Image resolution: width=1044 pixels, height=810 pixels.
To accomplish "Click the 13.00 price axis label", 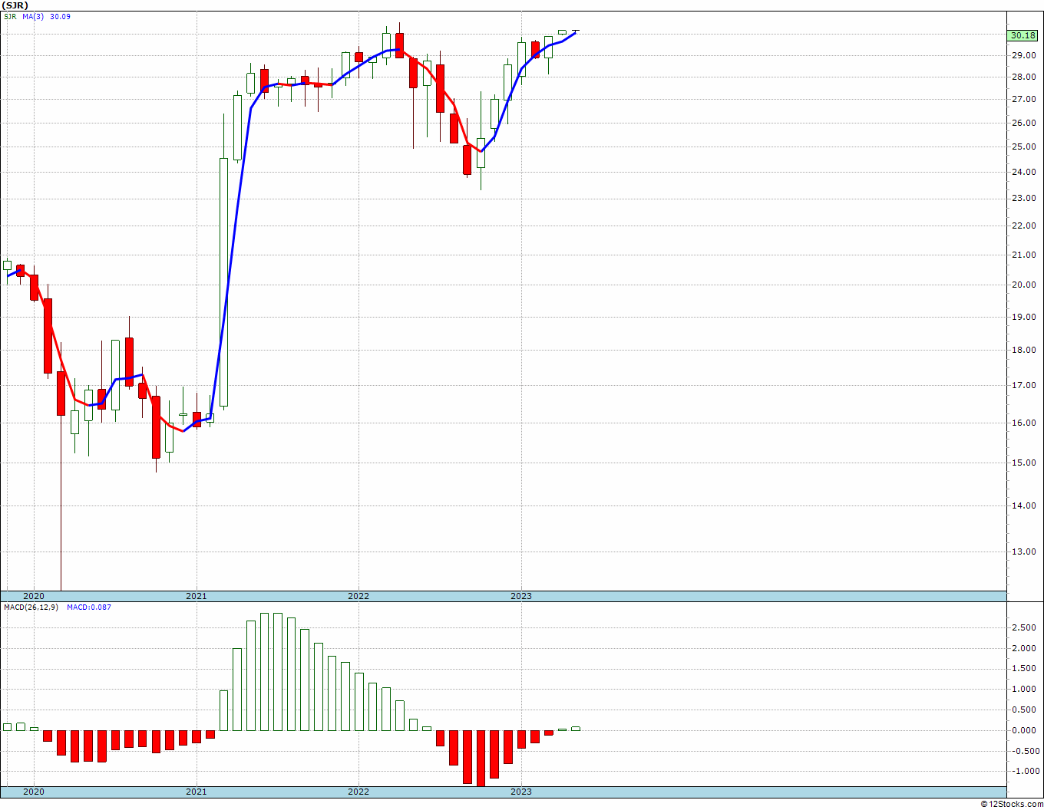I will (1024, 552).
